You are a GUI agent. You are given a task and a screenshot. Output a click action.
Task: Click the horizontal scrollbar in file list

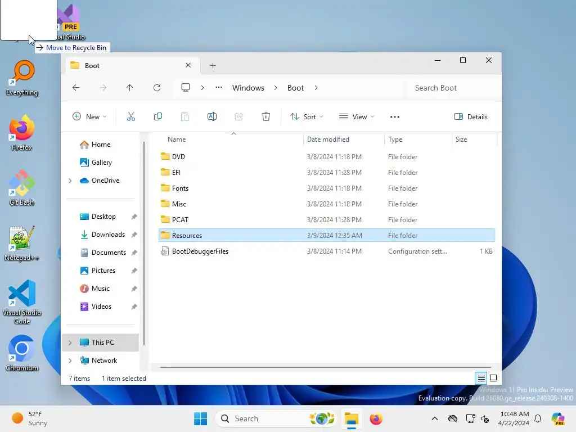click(x=326, y=367)
